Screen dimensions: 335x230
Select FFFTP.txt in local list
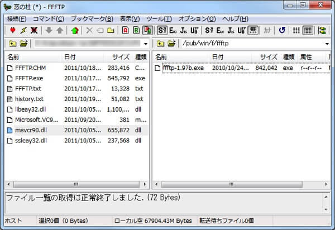tap(76, 89)
